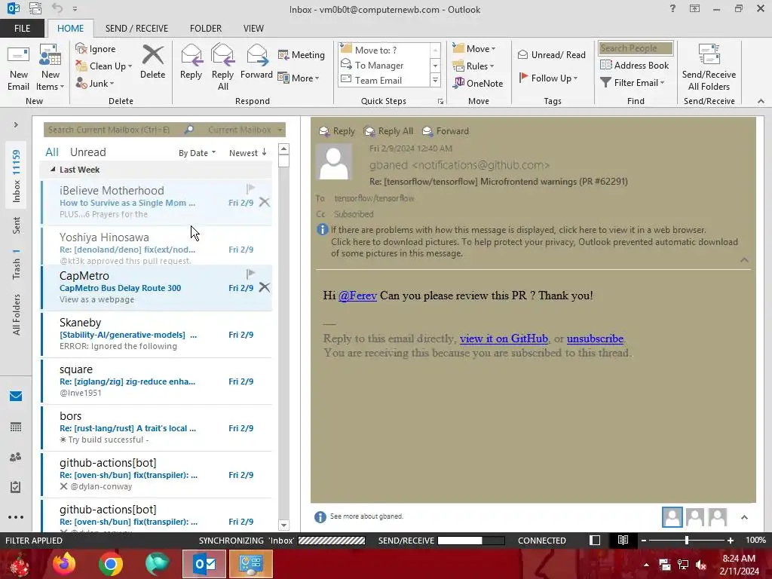The image size is (772, 579).
Task: Click Forward in reading pane
Action: (x=446, y=131)
